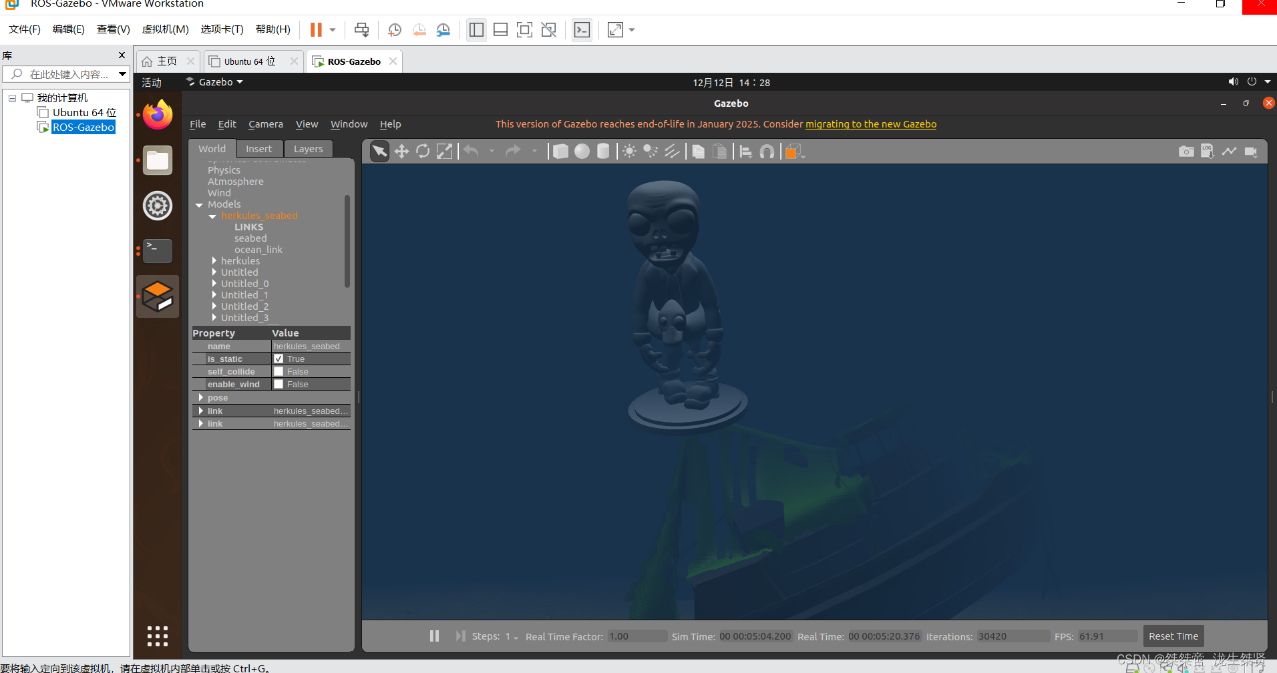Insert a sphere shape
This screenshot has width=1277, height=673.
click(x=582, y=152)
